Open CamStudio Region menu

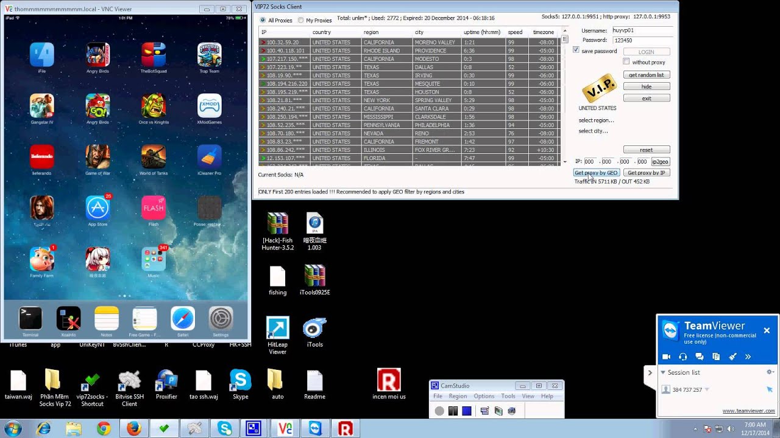[458, 396]
